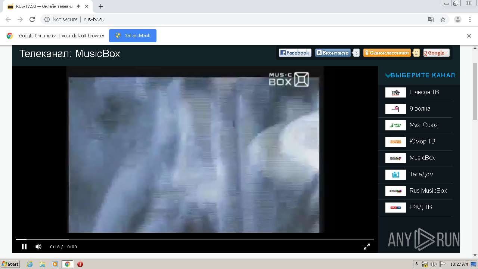Click the Юмор ТВ channel logo
The width and height of the screenshot is (478, 269).
[x=395, y=142]
